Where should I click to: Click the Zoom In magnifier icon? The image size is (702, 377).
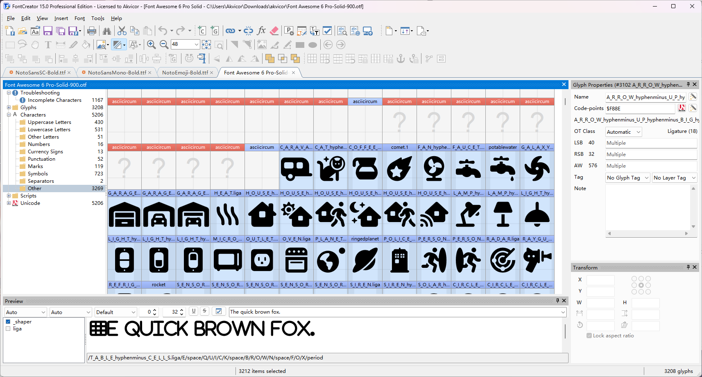click(151, 45)
